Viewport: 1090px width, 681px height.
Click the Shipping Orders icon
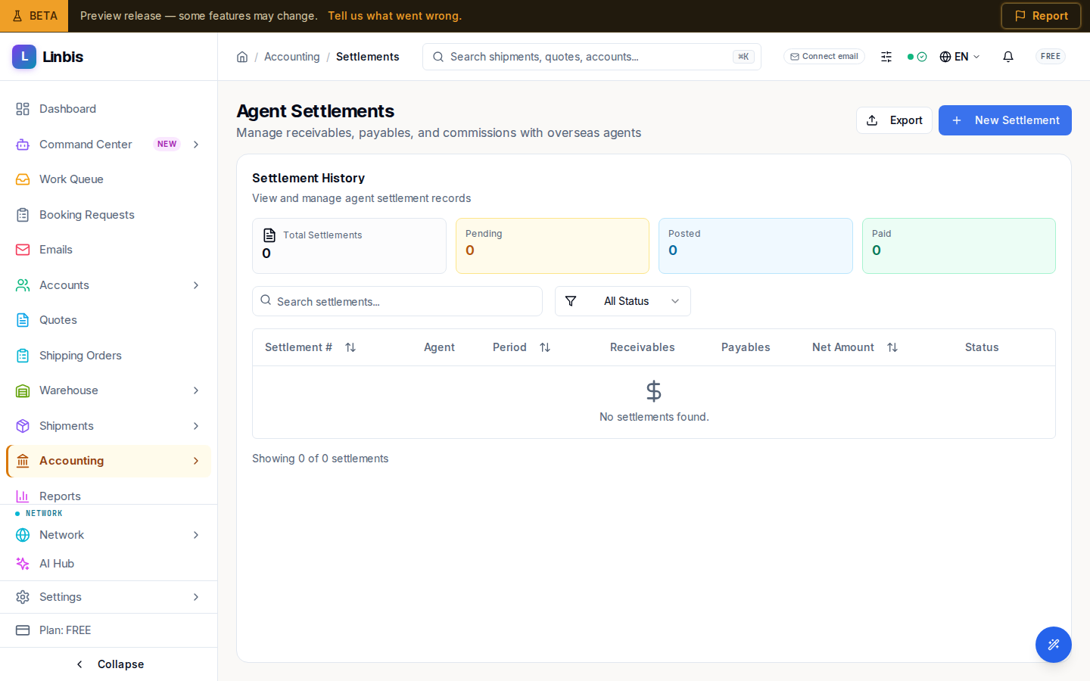coord(23,356)
